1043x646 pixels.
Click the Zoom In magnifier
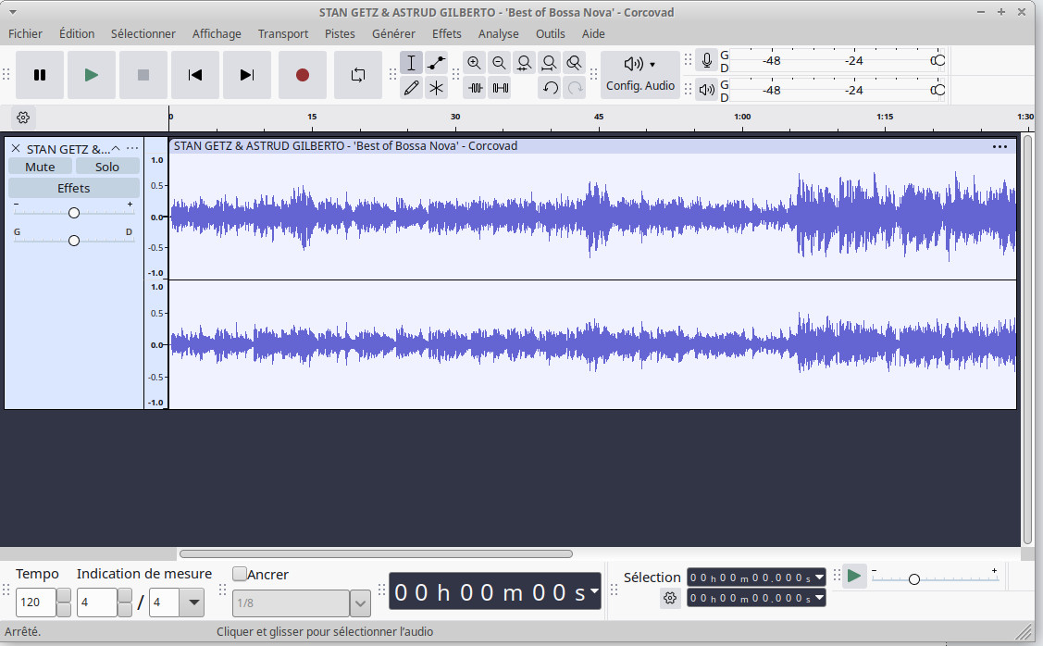474,63
